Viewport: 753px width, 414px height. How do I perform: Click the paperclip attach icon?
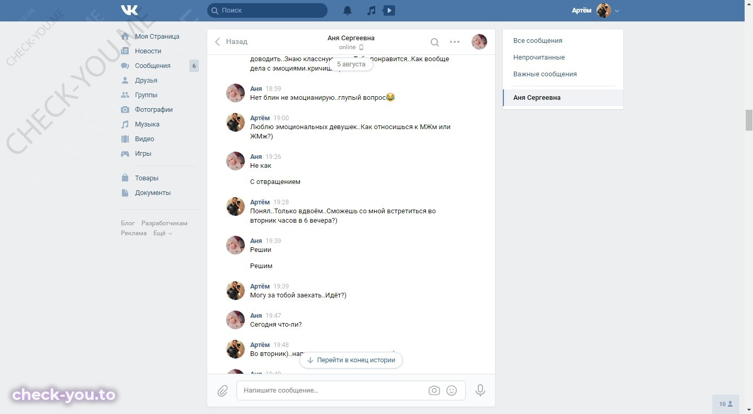[x=222, y=390]
